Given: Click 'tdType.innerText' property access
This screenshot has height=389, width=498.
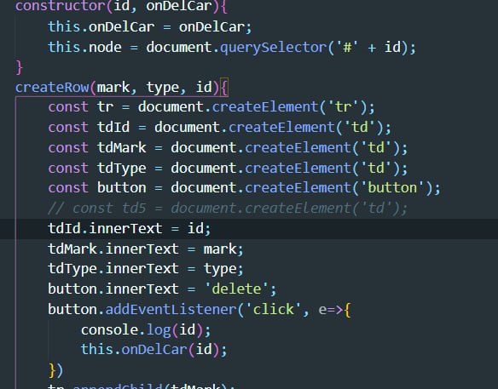Looking at the screenshot, I should [x=113, y=270].
